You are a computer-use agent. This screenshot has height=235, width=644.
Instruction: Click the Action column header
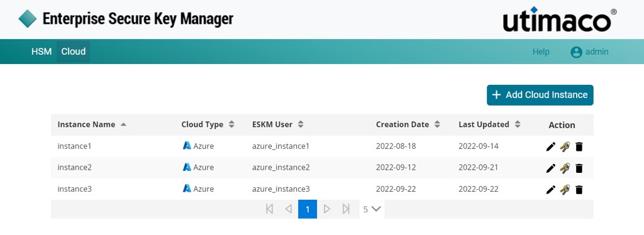(562, 125)
